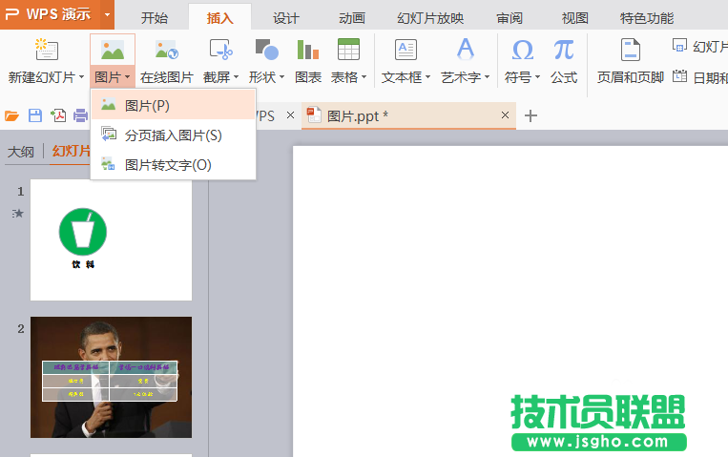Screen dimensions: 728x457
Task: Add a new document tab with plus button
Action: (x=531, y=115)
